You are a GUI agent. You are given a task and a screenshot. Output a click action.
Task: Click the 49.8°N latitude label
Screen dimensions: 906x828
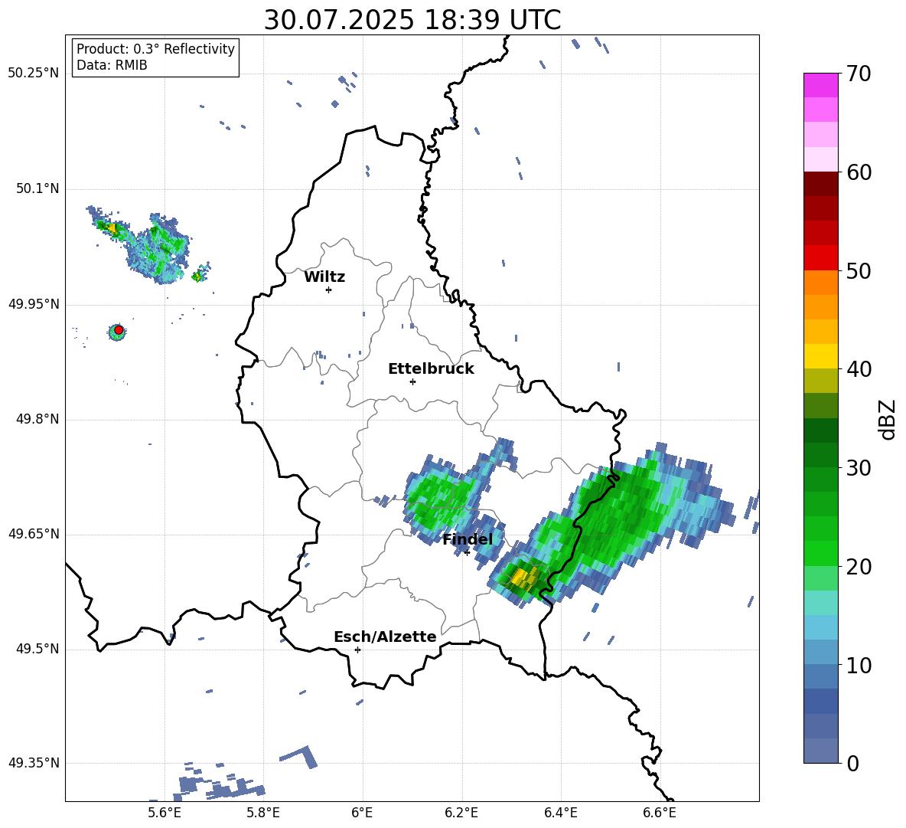pyautogui.click(x=37, y=419)
